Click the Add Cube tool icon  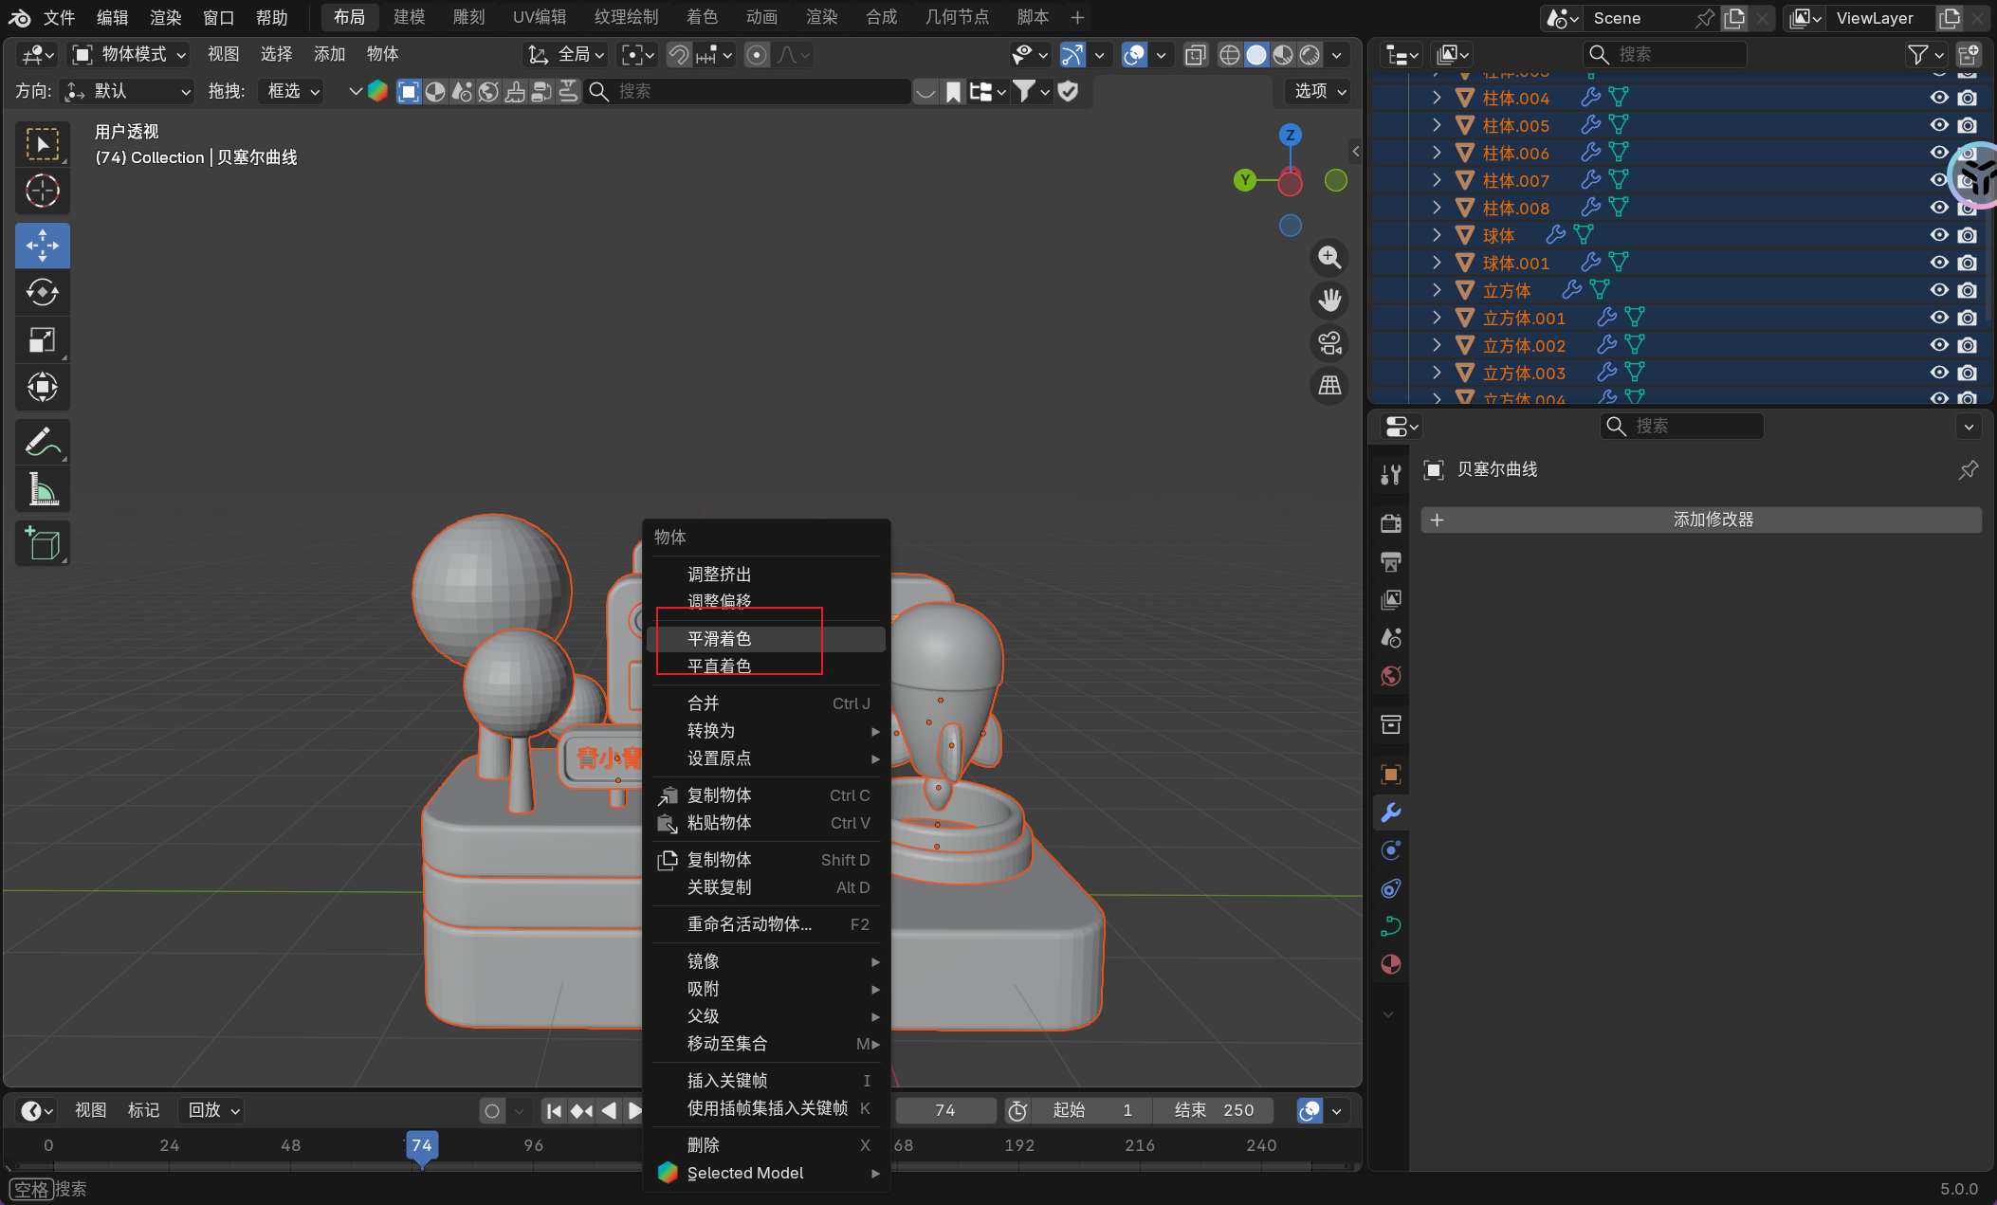coord(42,543)
